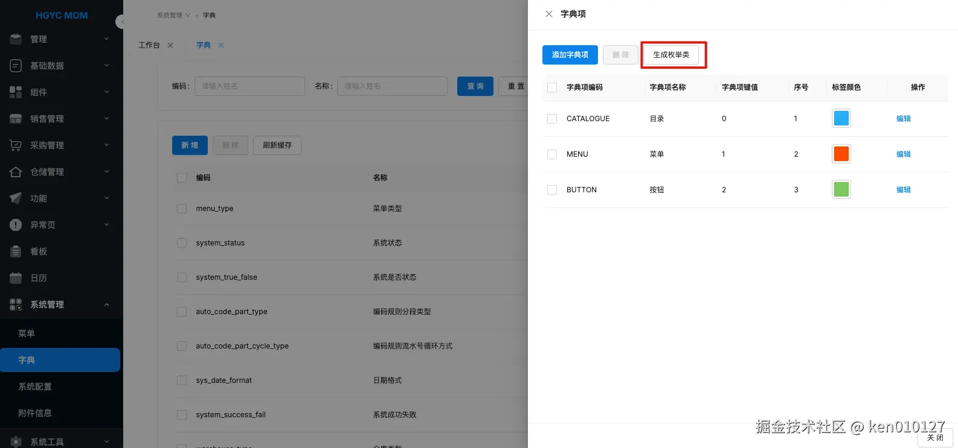The image size is (958, 448).
Task: Expand the 仓储管理 menu chevron
Action: click(107, 172)
